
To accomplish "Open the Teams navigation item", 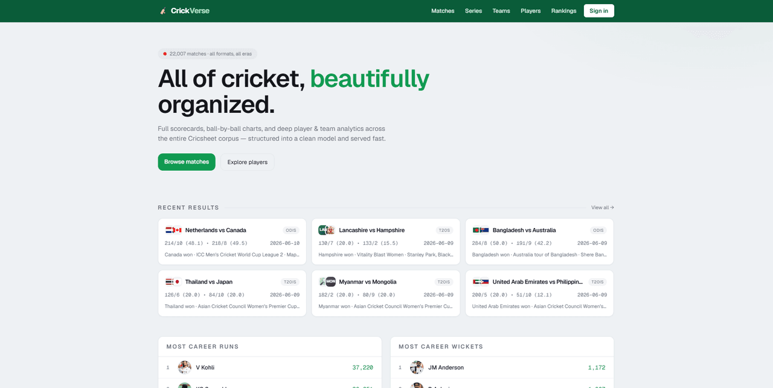I will pyautogui.click(x=501, y=11).
